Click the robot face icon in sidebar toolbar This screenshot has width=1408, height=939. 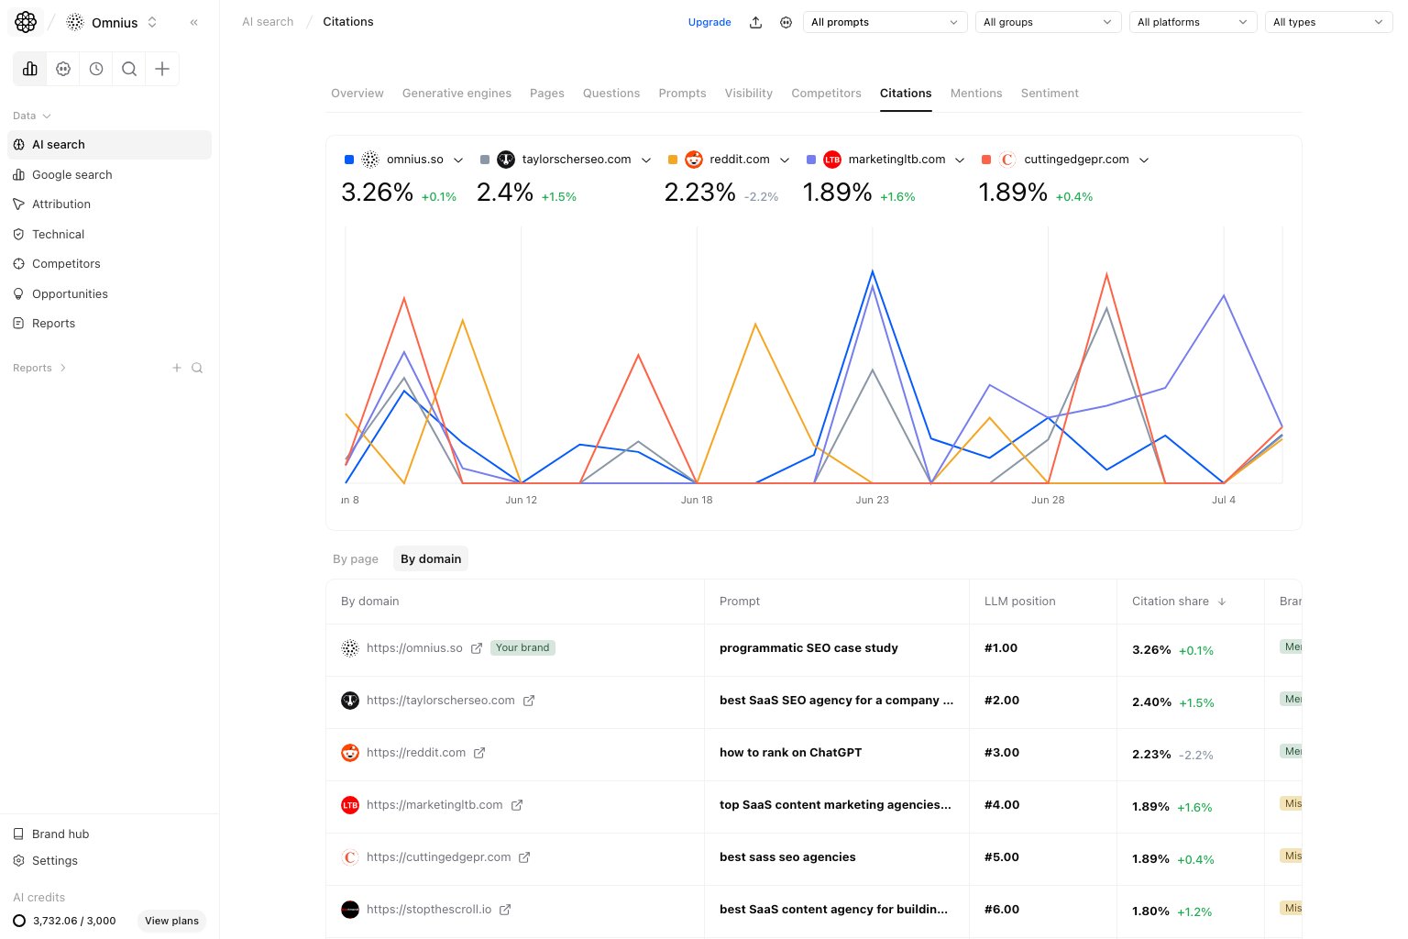coord(63,69)
